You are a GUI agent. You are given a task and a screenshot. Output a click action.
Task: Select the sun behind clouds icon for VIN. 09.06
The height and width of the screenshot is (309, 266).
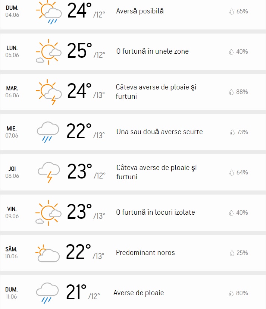48,212
